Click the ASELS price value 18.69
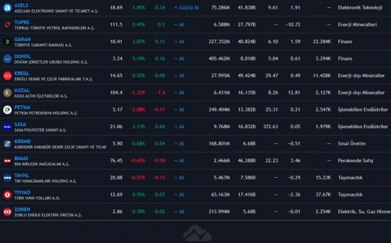Viewport: 391px width, 243px height. point(116,8)
